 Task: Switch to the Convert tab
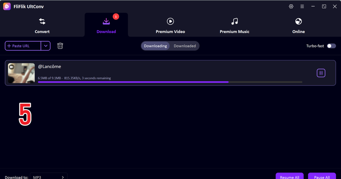coord(42,26)
